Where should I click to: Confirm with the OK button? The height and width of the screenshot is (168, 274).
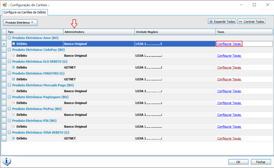click(x=238, y=162)
